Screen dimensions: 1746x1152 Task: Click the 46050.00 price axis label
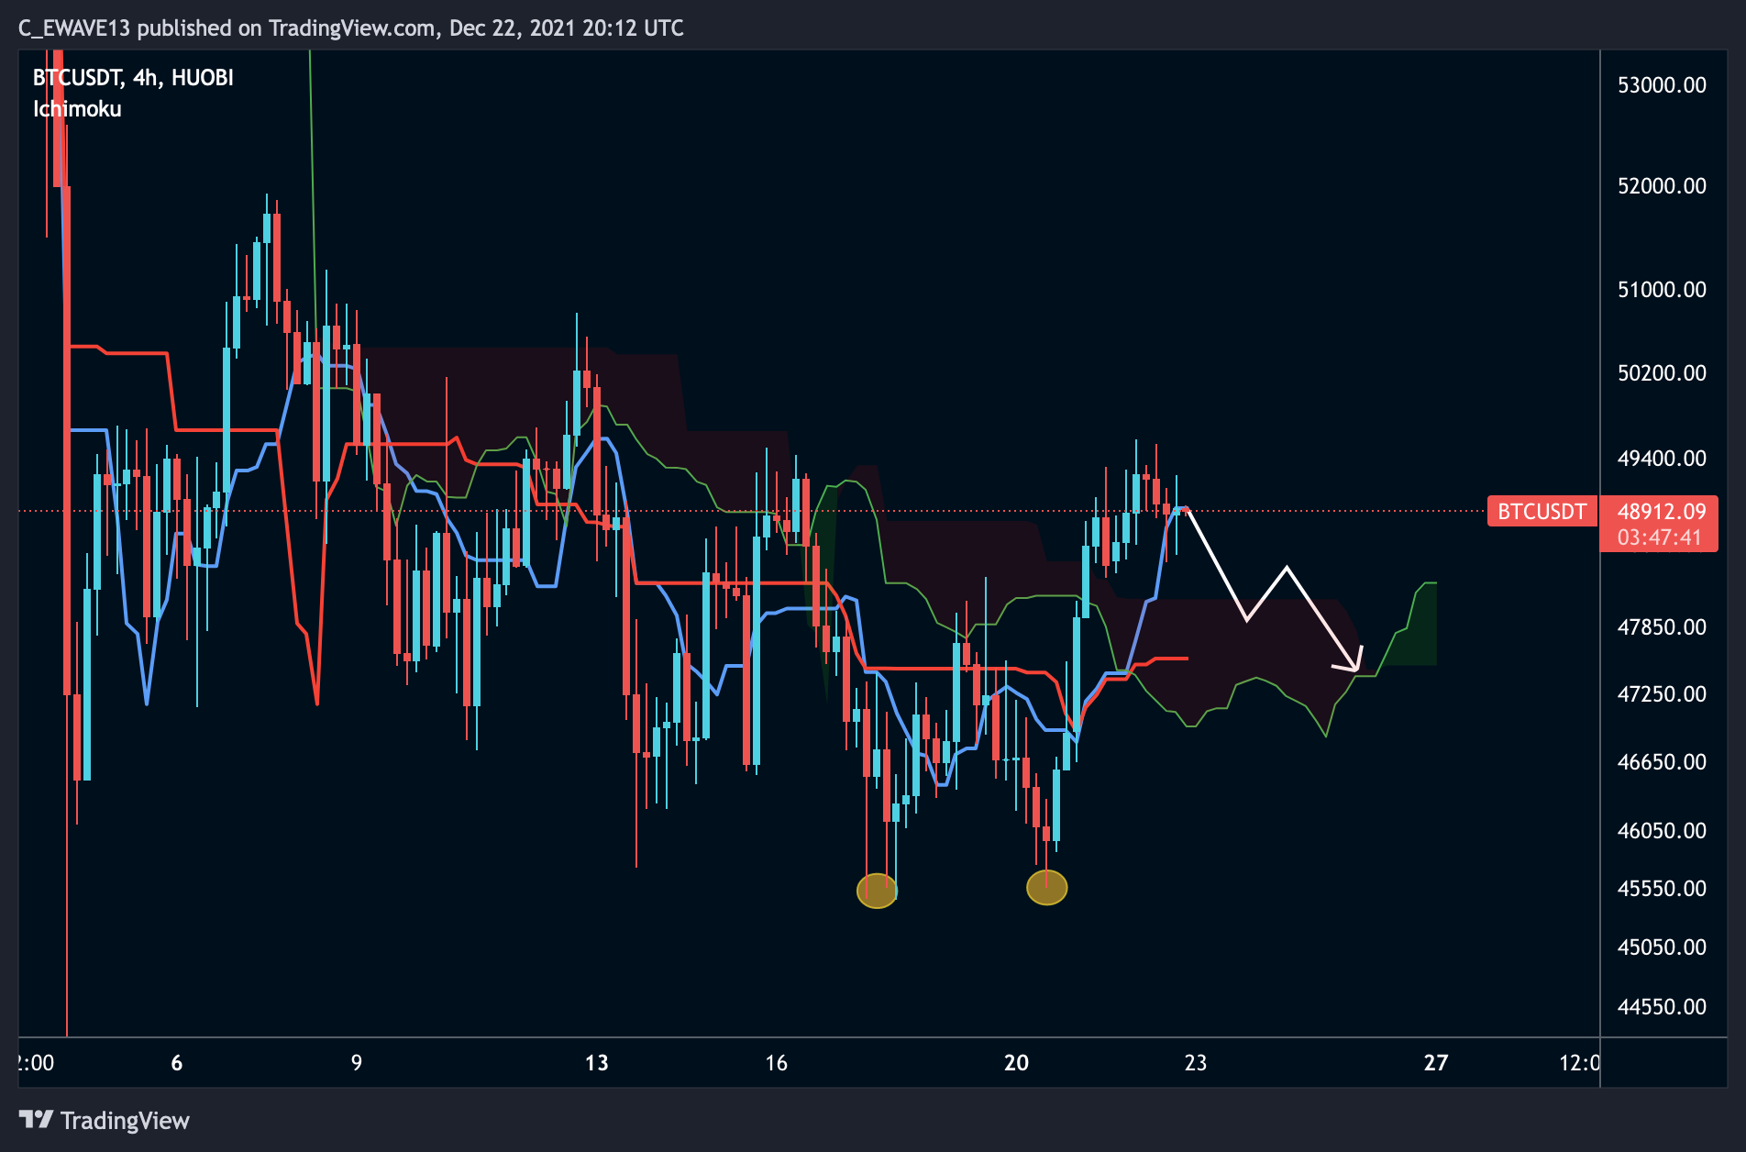point(1662,831)
